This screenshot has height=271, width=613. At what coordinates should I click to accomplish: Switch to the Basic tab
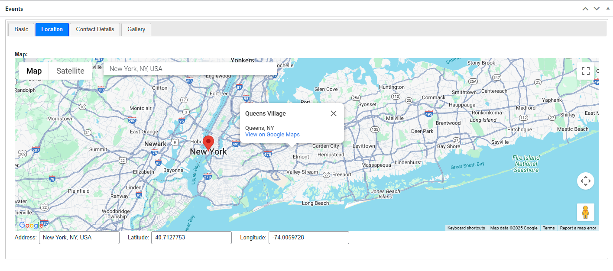point(21,29)
